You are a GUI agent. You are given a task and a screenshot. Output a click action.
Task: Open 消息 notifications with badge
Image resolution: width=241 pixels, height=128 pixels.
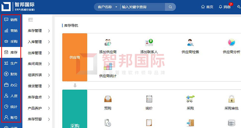(225, 7)
